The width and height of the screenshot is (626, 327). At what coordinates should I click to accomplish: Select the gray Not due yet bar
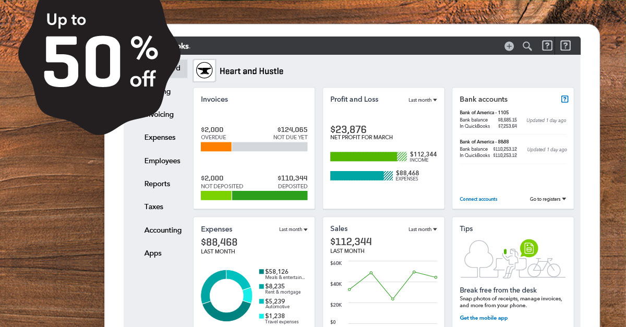(x=270, y=147)
